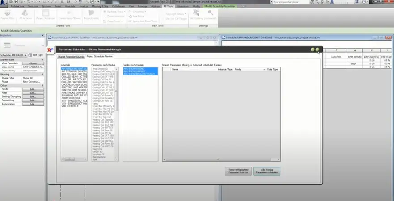Image resolution: width=394 pixels, height=201 pixels.
Task: Open the Annotate ribbon tab
Action: click(x=70, y=6)
